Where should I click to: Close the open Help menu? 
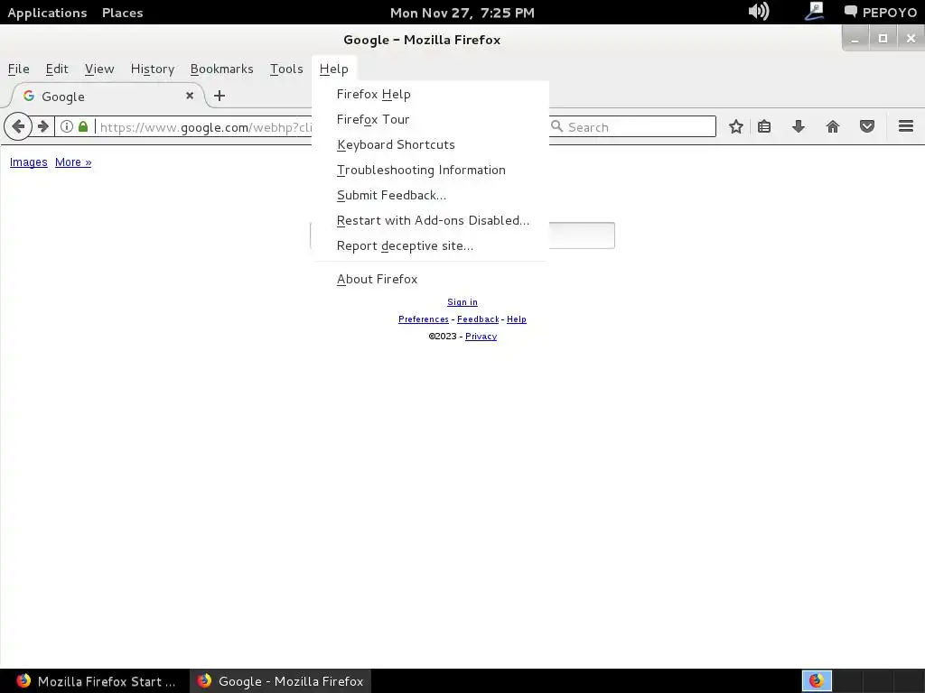tap(334, 69)
